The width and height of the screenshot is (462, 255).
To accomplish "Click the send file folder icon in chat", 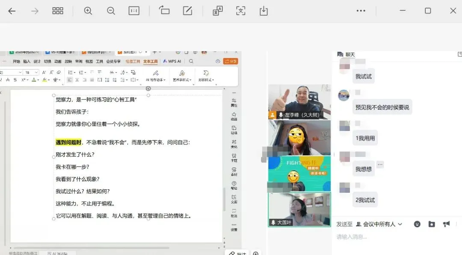I will 432,224.
